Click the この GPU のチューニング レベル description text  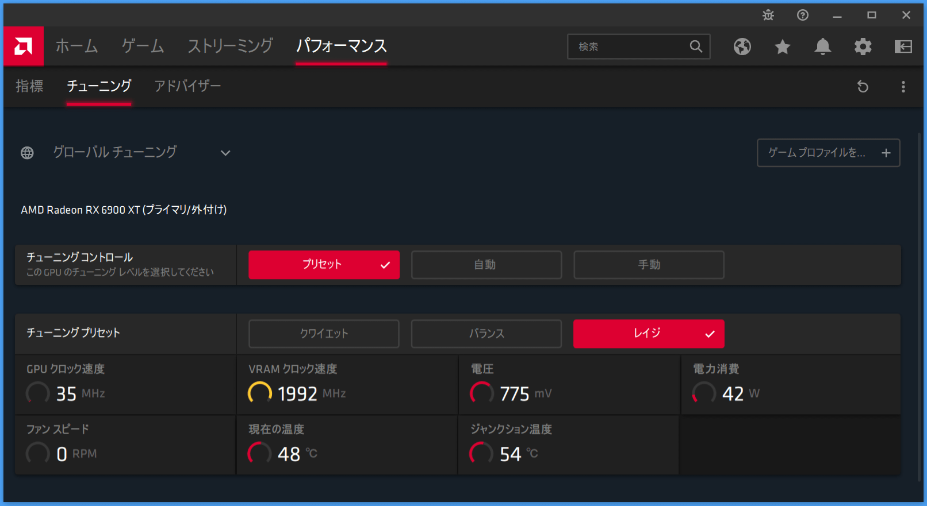(120, 272)
